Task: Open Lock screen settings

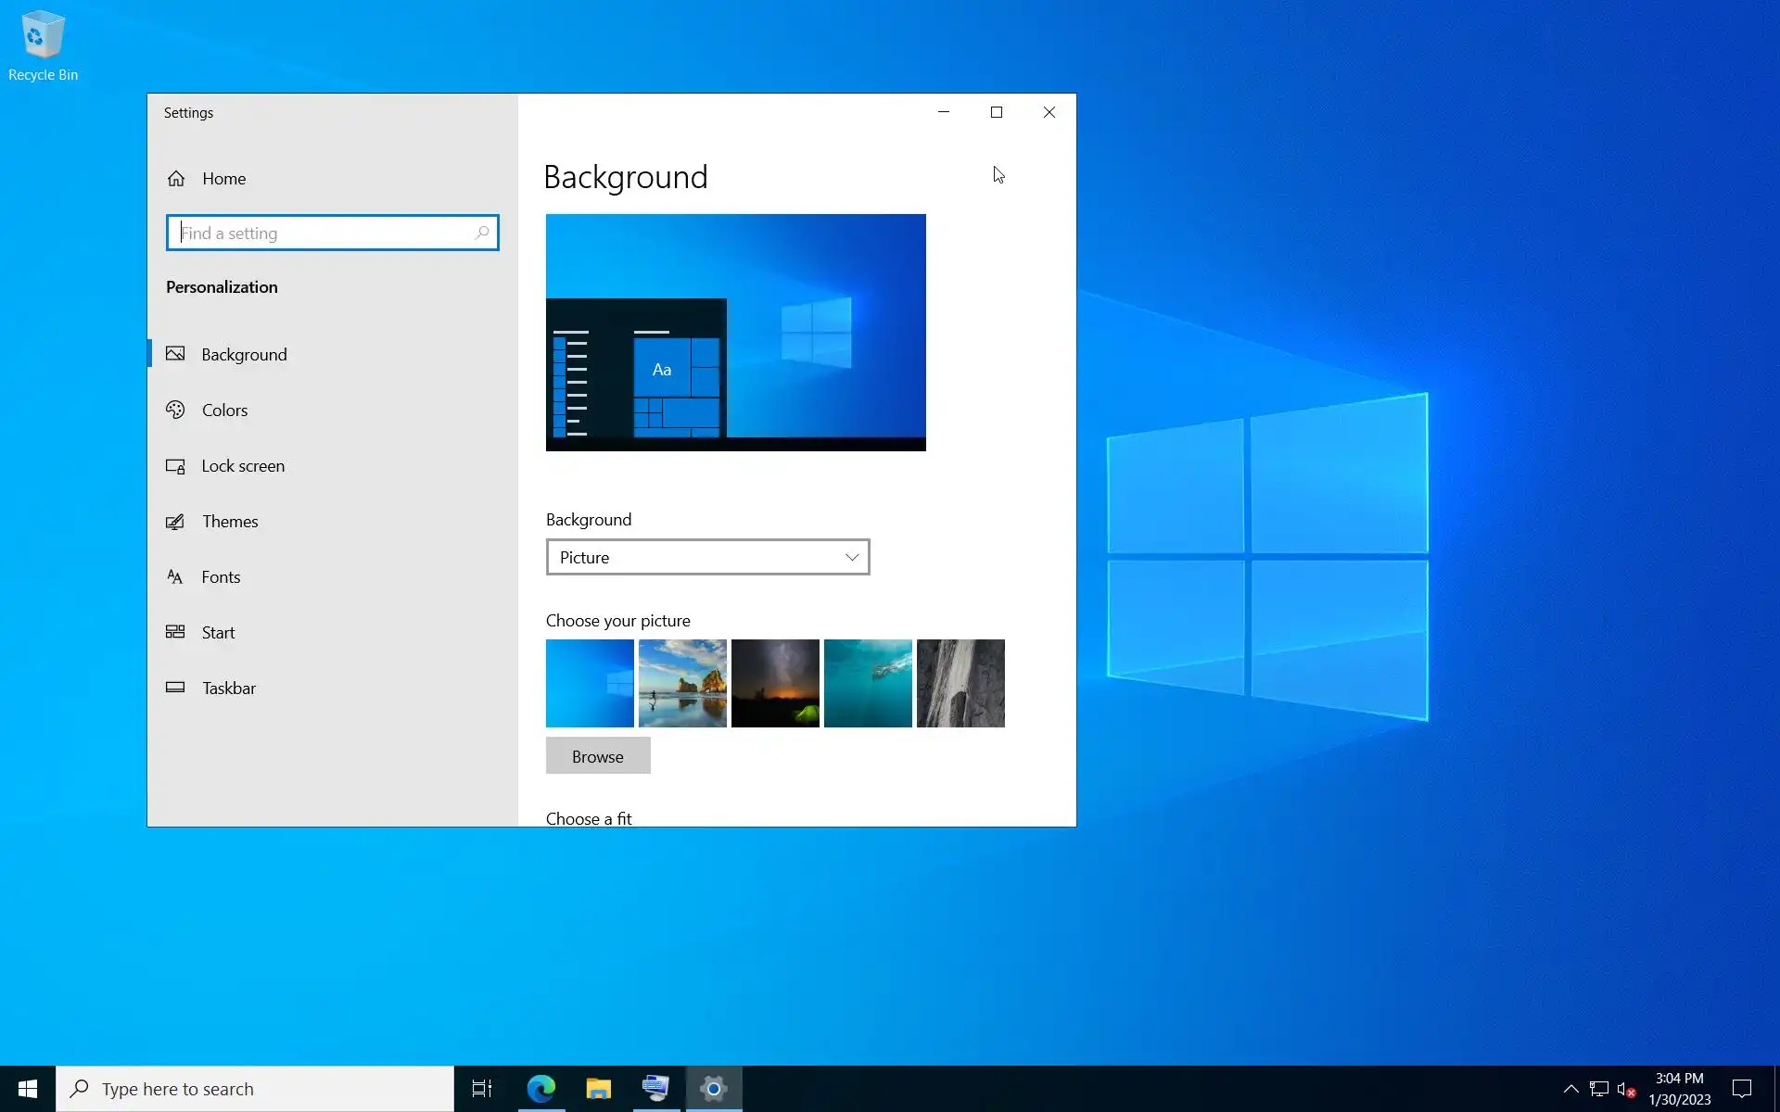Action: pyautogui.click(x=243, y=466)
